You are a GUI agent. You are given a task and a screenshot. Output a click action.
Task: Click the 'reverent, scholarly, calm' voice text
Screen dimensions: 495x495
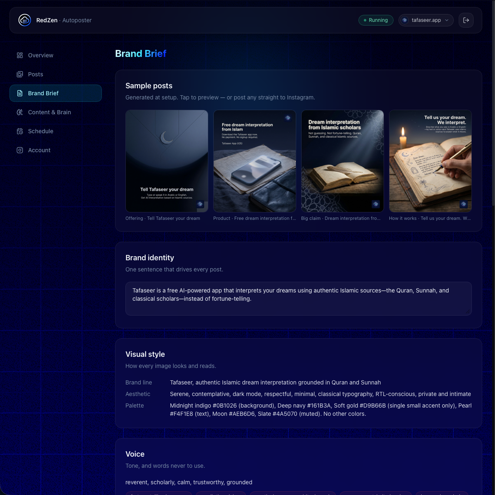189,482
